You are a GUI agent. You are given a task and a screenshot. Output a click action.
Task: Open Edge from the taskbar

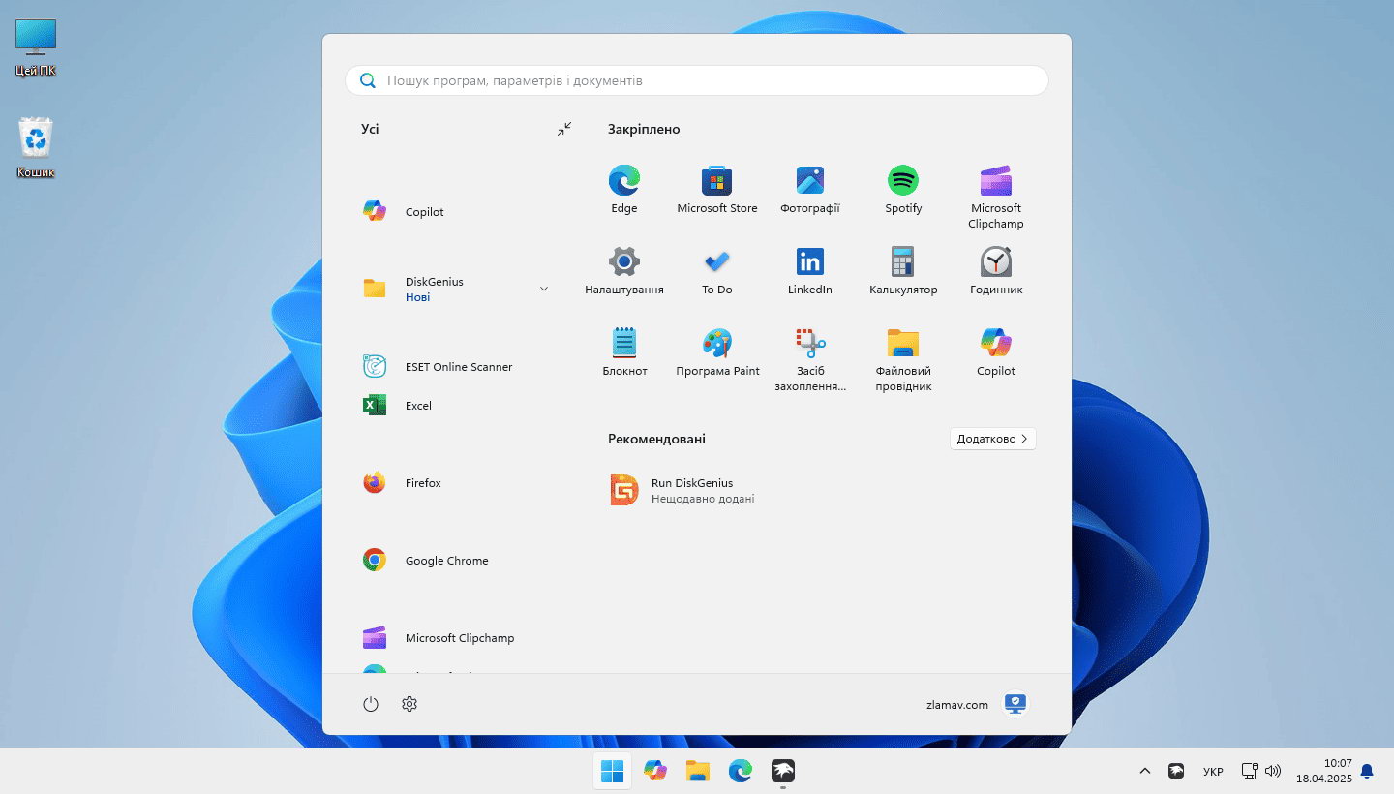(x=741, y=771)
